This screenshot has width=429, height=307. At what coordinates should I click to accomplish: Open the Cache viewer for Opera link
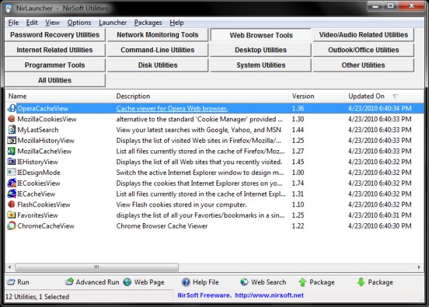click(x=172, y=109)
